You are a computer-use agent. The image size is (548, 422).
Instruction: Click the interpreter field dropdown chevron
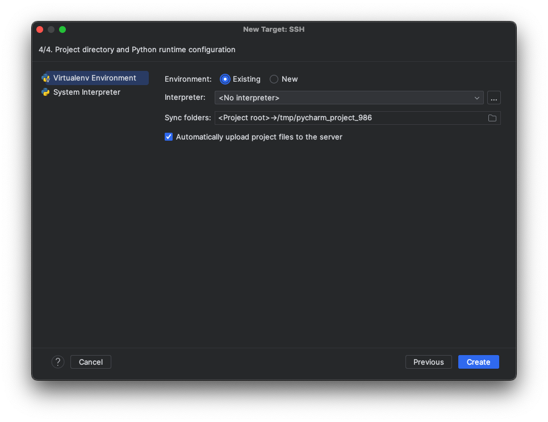point(477,98)
